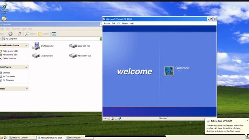Open the Favorites menu in My Computer
This screenshot has width=249, height=140.
pos(16,29)
